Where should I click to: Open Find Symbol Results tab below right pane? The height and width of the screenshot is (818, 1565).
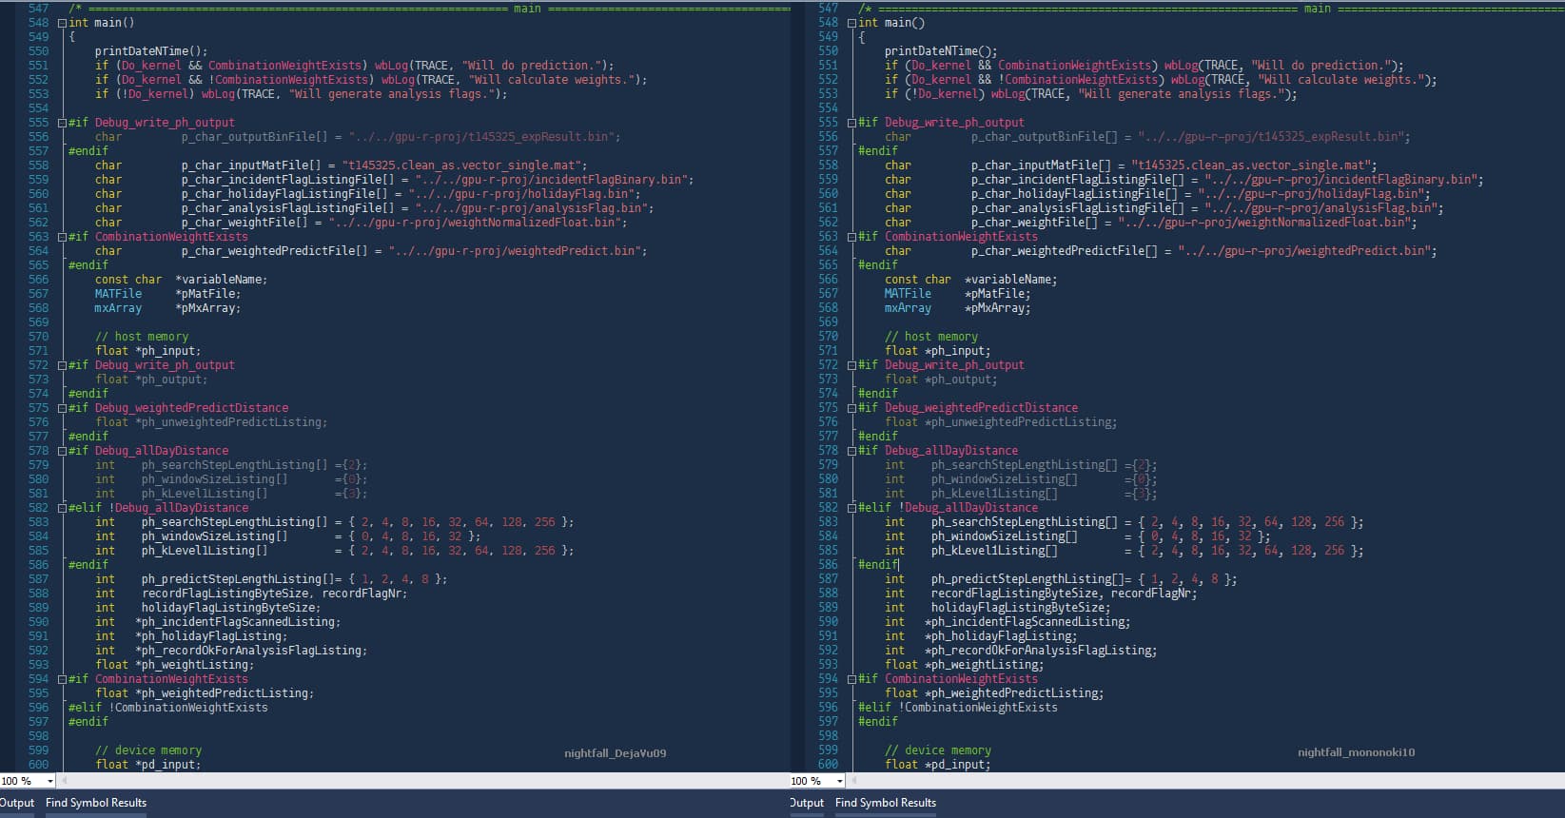[x=886, y=803]
